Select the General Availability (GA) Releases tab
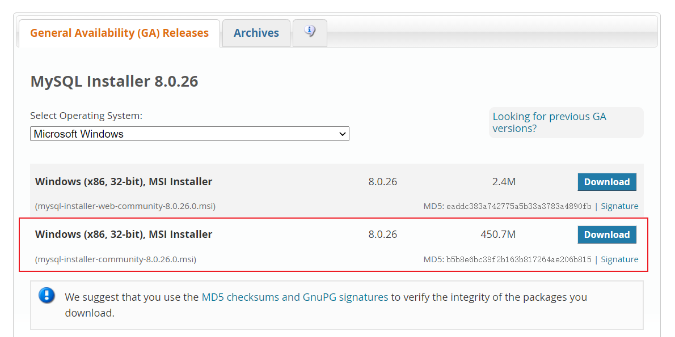This screenshot has height=337, width=675. [x=119, y=33]
